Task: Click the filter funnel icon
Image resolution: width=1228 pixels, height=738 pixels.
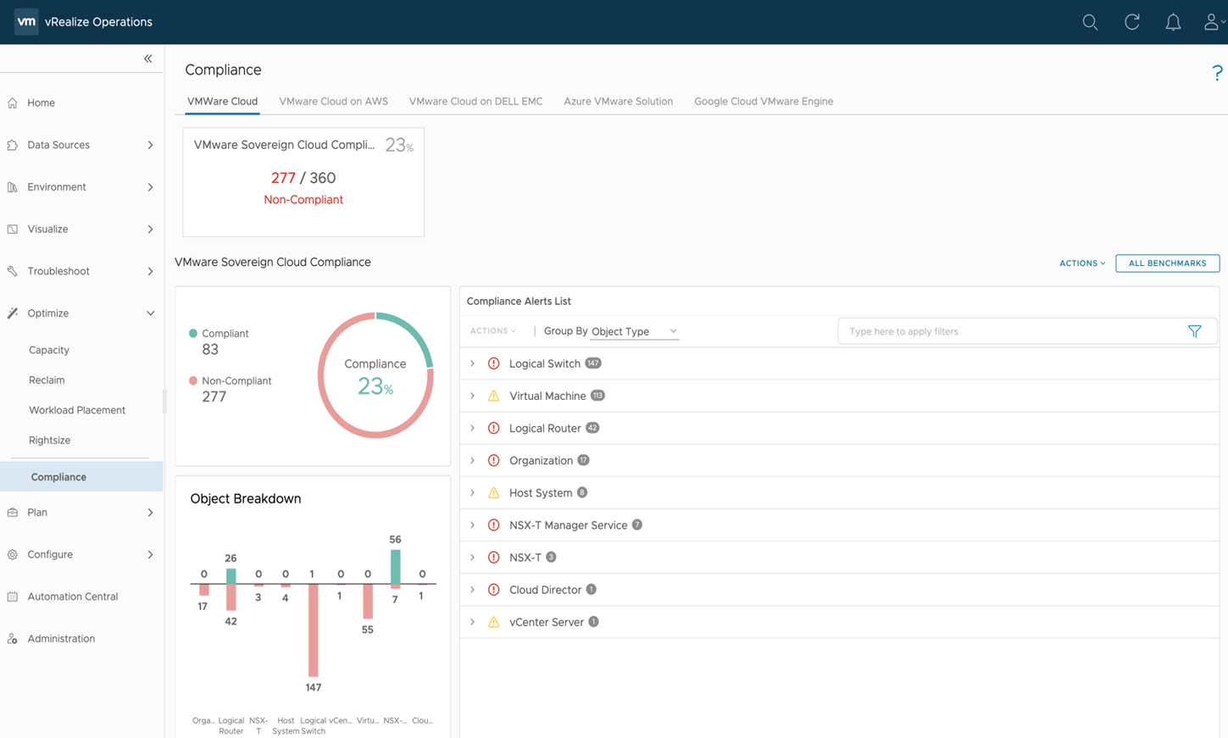Action: 1194,331
